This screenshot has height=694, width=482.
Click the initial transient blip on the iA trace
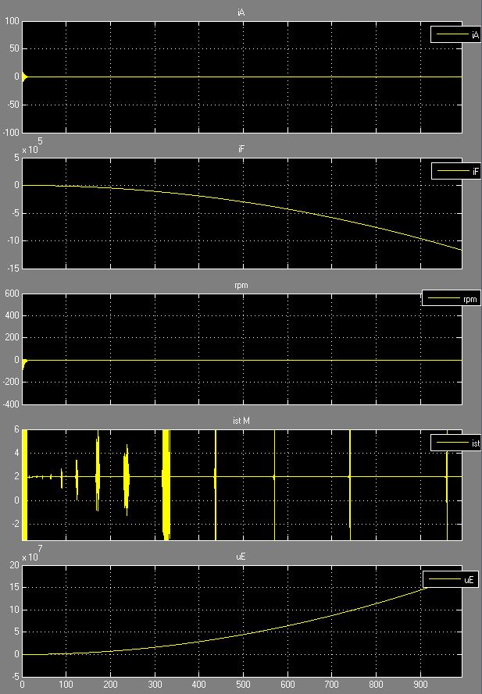(x=24, y=77)
